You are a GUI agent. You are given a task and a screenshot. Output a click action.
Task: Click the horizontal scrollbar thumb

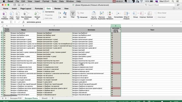point(10,95)
